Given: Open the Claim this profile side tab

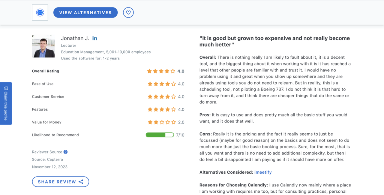Looking at the screenshot, I should click(x=6, y=103).
